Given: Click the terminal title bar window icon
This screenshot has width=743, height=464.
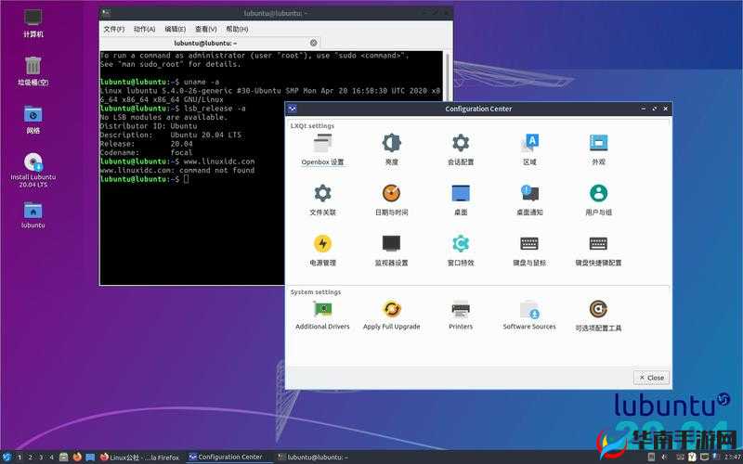Looking at the screenshot, I should pyautogui.click(x=107, y=13).
